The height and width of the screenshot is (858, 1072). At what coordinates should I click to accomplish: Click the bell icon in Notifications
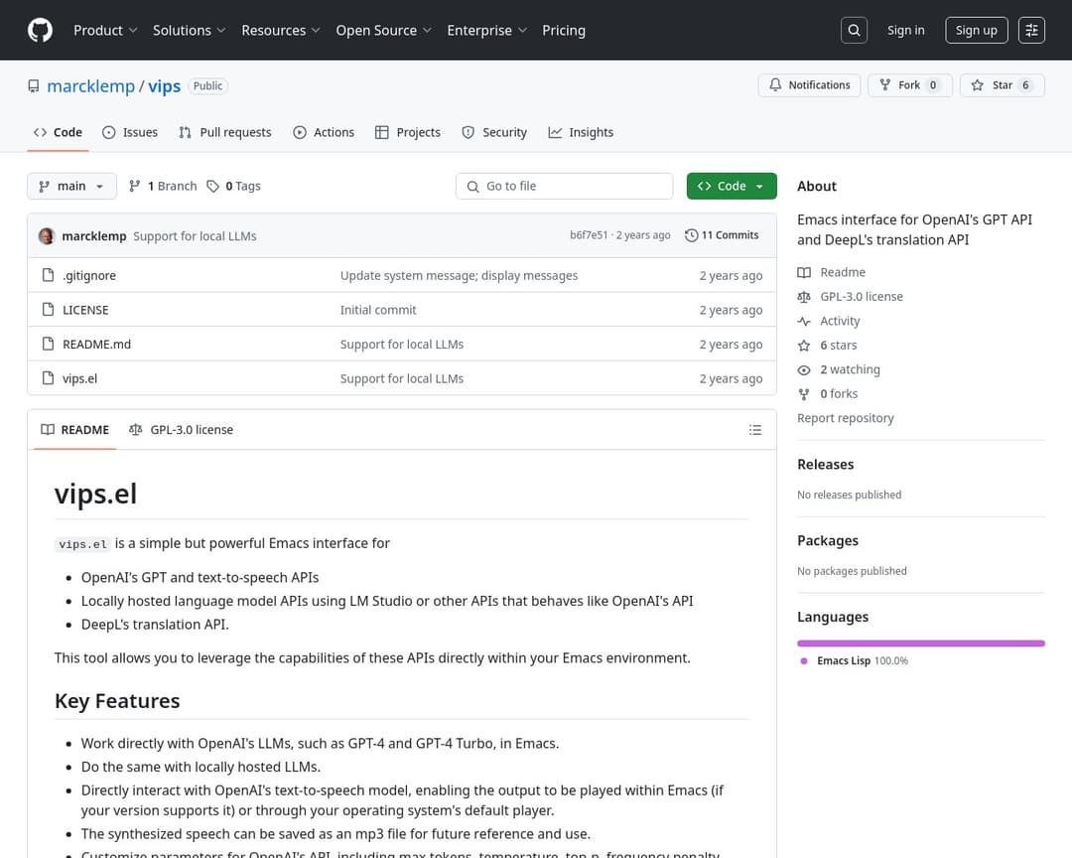pos(775,84)
